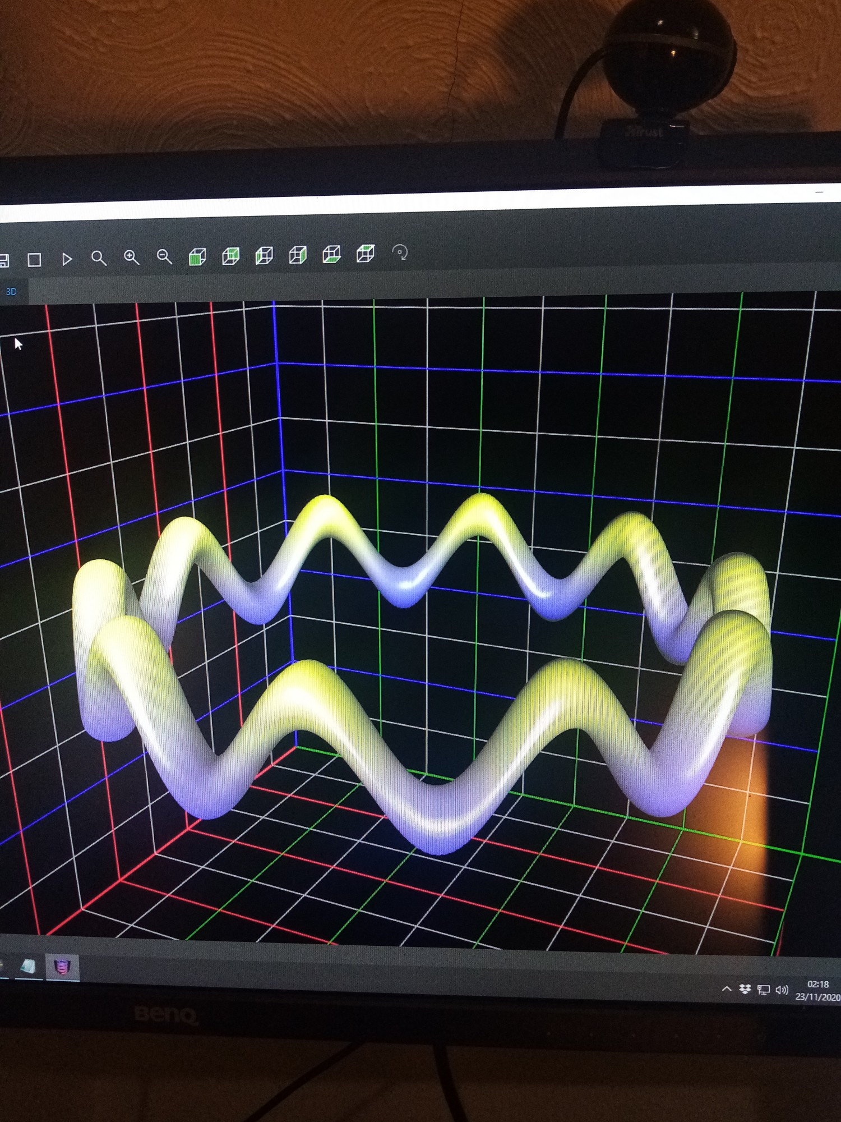Image resolution: width=841 pixels, height=1122 pixels.
Task: Click the zoom in magnifier with plus
Action: click(132, 257)
